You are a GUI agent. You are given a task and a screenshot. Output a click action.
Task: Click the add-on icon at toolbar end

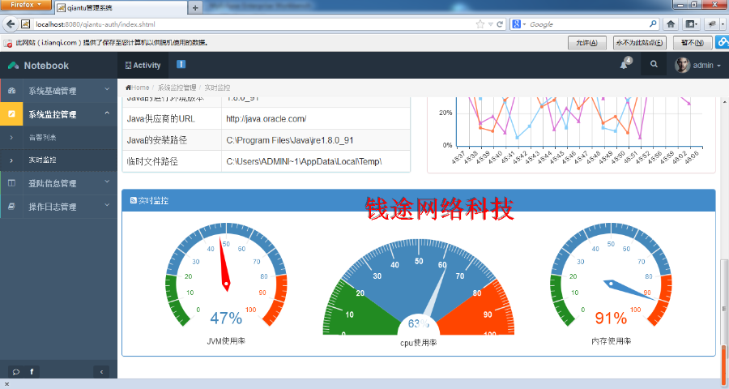pos(711,24)
